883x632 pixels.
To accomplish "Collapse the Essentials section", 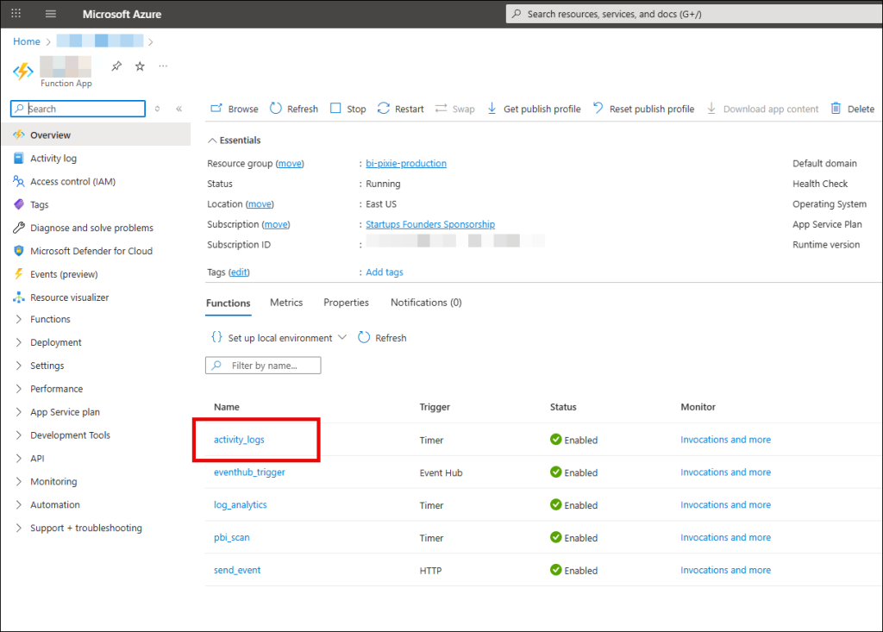I will pyautogui.click(x=212, y=141).
